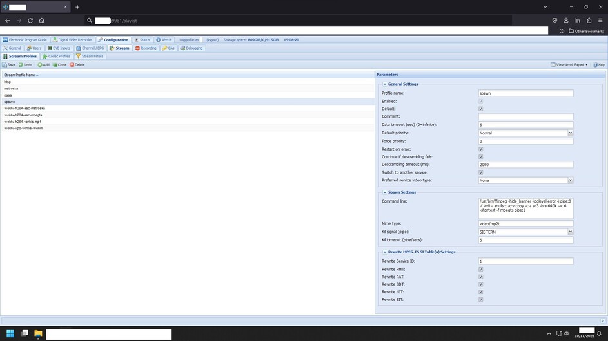This screenshot has width=608, height=341.
Task: Open the Help button
Action: coord(599,64)
